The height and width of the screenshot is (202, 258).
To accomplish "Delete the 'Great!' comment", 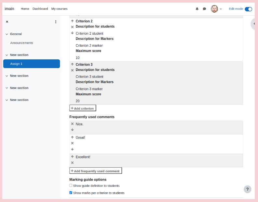I will click(x=72, y=143).
